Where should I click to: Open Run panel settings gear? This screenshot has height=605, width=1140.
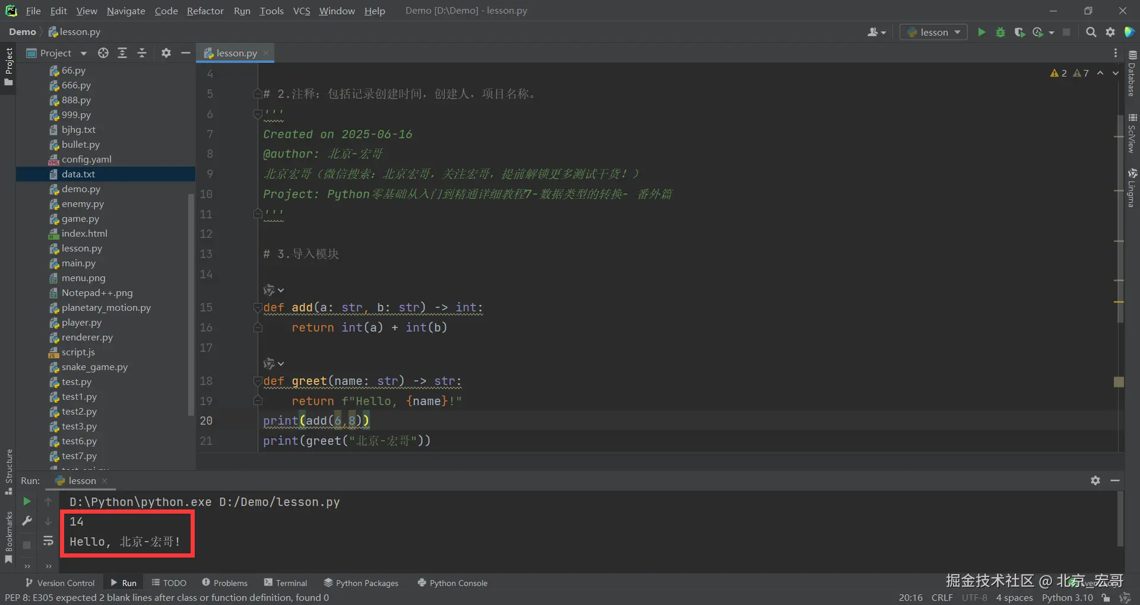1095,480
